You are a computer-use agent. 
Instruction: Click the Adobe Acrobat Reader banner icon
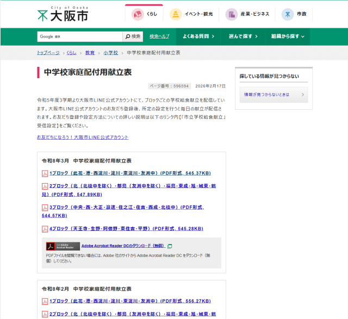pyautogui.click(x=63, y=246)
